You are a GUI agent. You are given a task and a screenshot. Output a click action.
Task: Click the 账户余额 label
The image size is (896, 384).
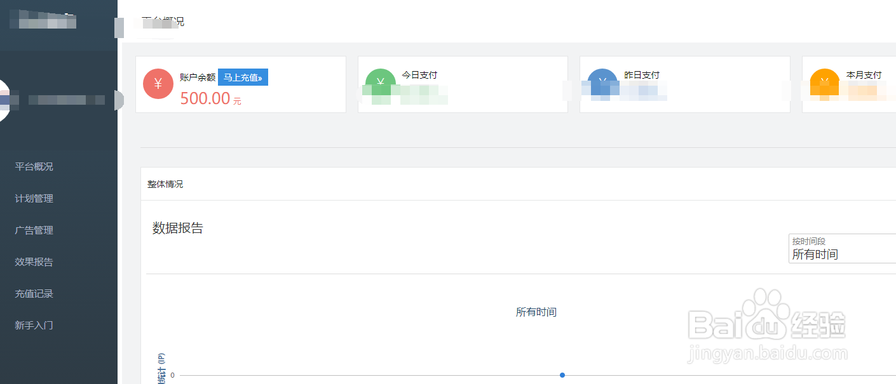tap(198, 77)
